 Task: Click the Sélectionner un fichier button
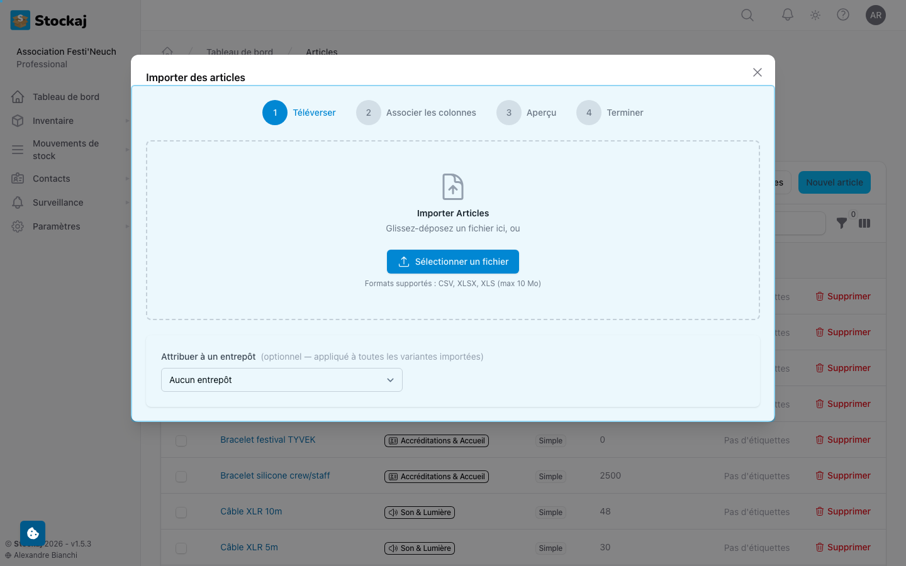point(453,262)
